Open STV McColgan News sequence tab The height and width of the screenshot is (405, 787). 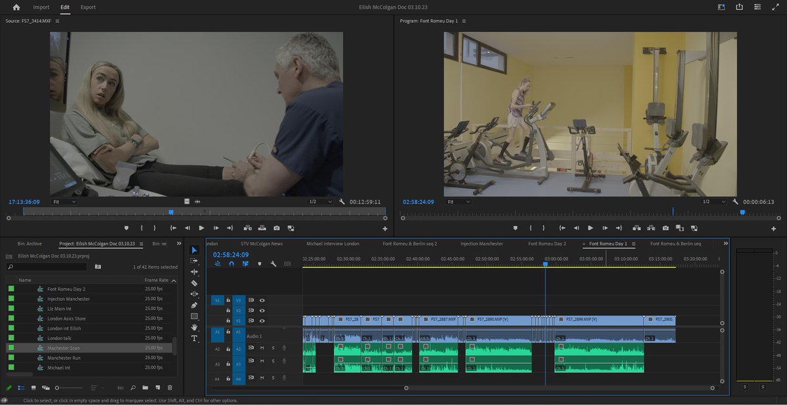point(262,244)
